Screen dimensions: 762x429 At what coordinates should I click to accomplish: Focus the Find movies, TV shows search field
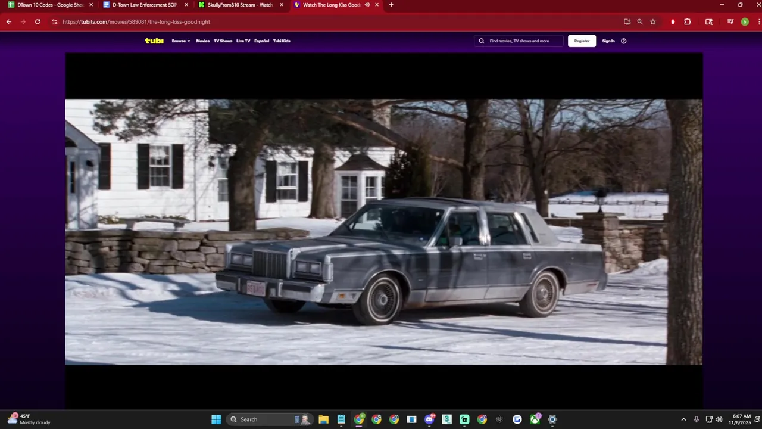519,41
